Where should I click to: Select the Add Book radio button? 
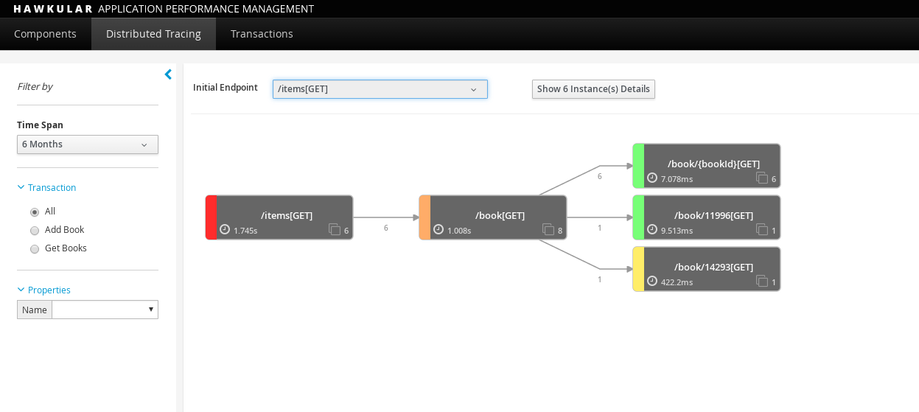coord(35,231)
